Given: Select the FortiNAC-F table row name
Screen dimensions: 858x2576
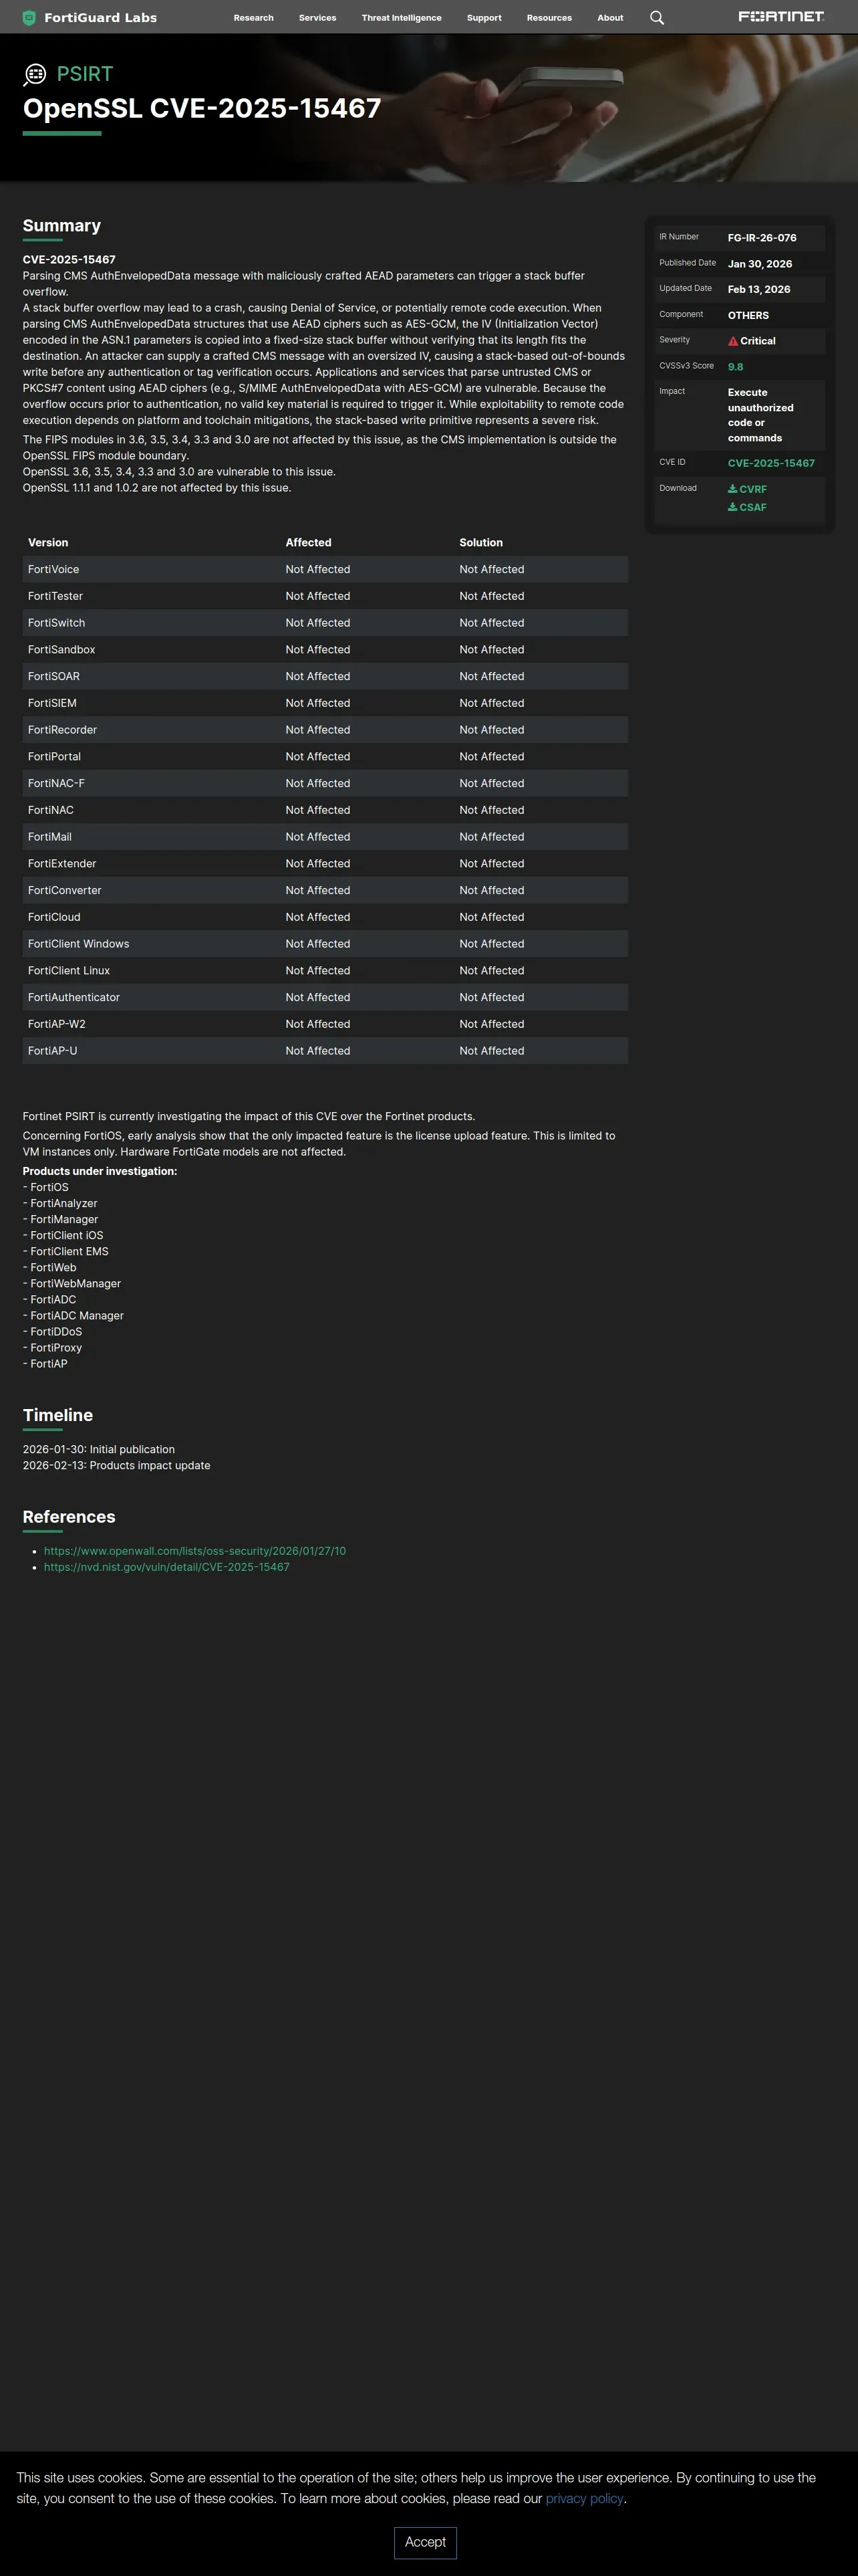Looking at the screenshot, I should click(x=56, y=783).
